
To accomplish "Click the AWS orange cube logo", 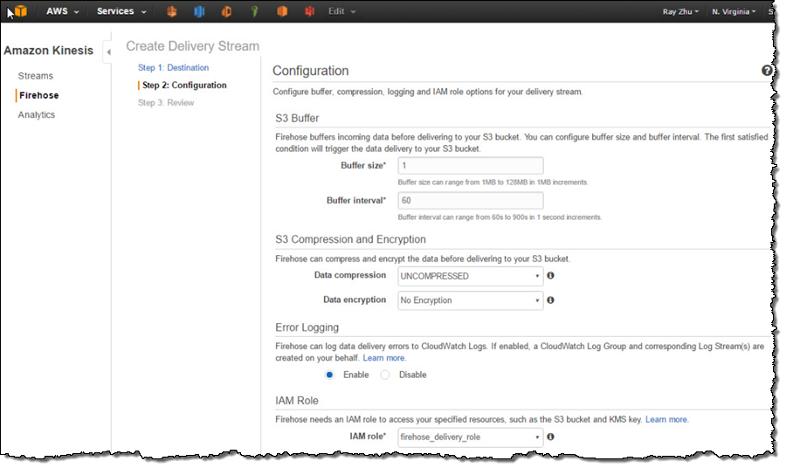I will pos(19,11).
